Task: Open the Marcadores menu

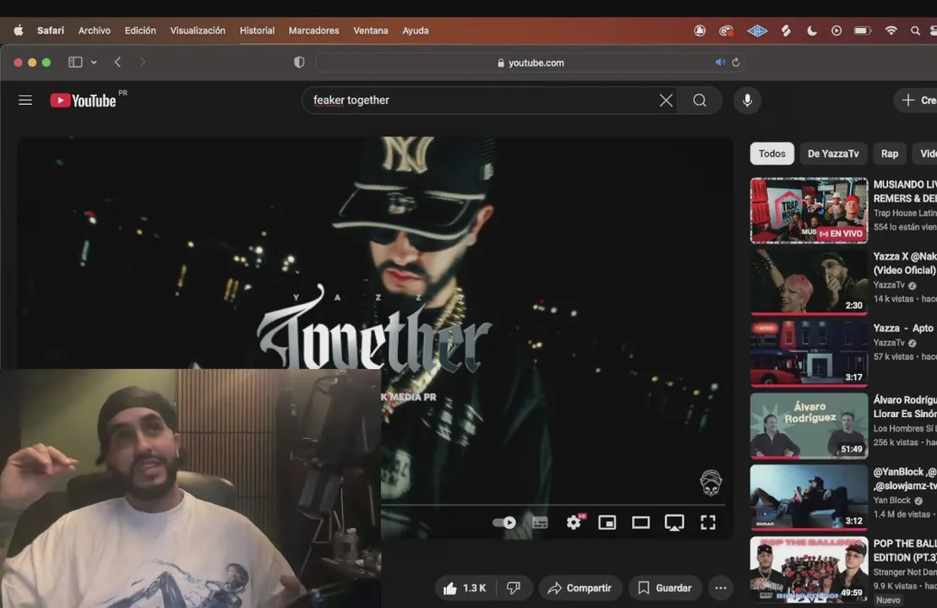Action: (x=313, y=30)
